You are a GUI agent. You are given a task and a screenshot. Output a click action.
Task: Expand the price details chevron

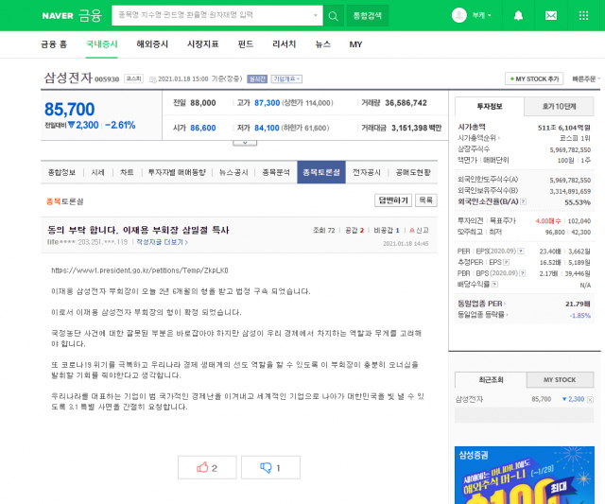[245, 143]
